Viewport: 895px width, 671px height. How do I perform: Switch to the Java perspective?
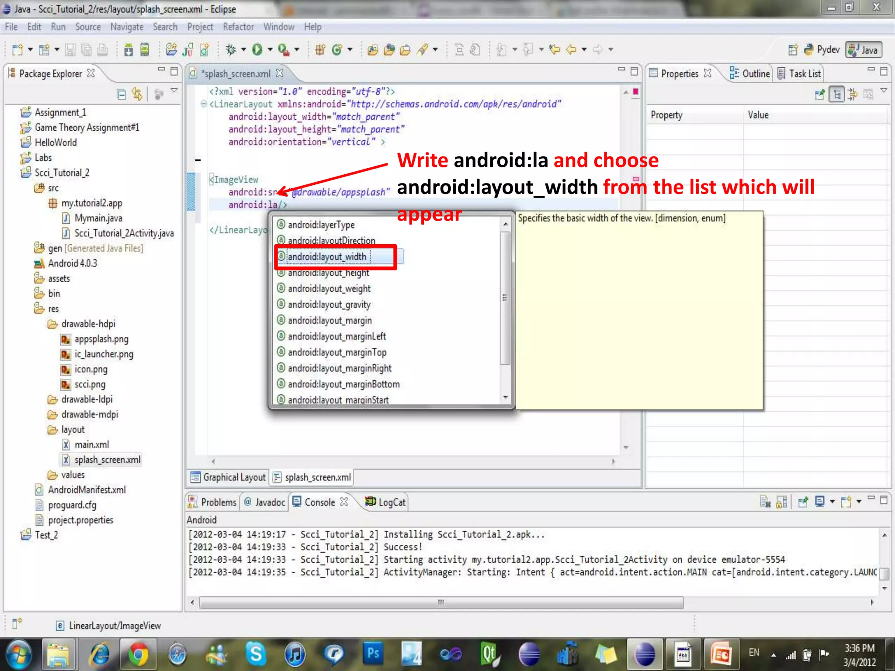[x=864, y=50]
